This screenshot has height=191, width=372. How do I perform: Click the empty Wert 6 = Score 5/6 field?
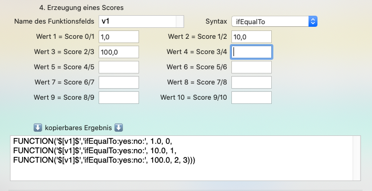(251, 67)
